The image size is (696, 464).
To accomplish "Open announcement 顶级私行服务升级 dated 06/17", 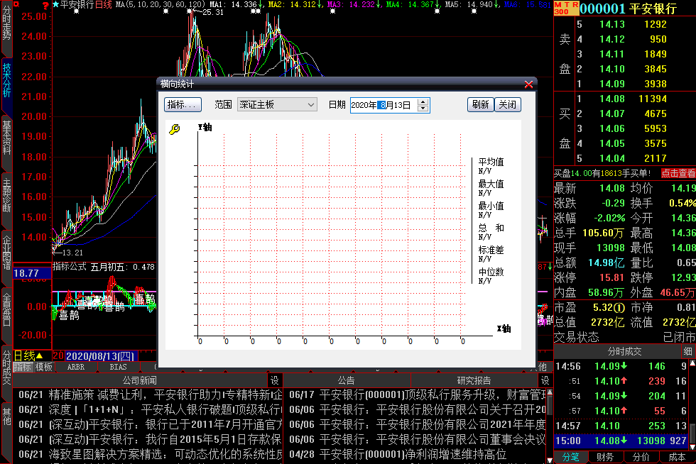I will click(x=418, y=394).
